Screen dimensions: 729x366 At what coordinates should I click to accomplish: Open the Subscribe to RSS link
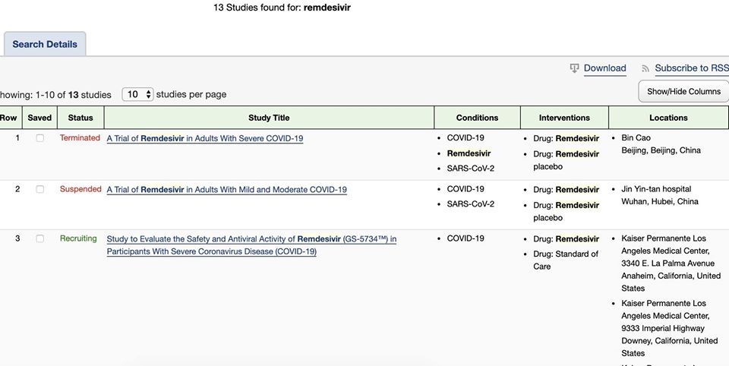(x=692, y=68)
